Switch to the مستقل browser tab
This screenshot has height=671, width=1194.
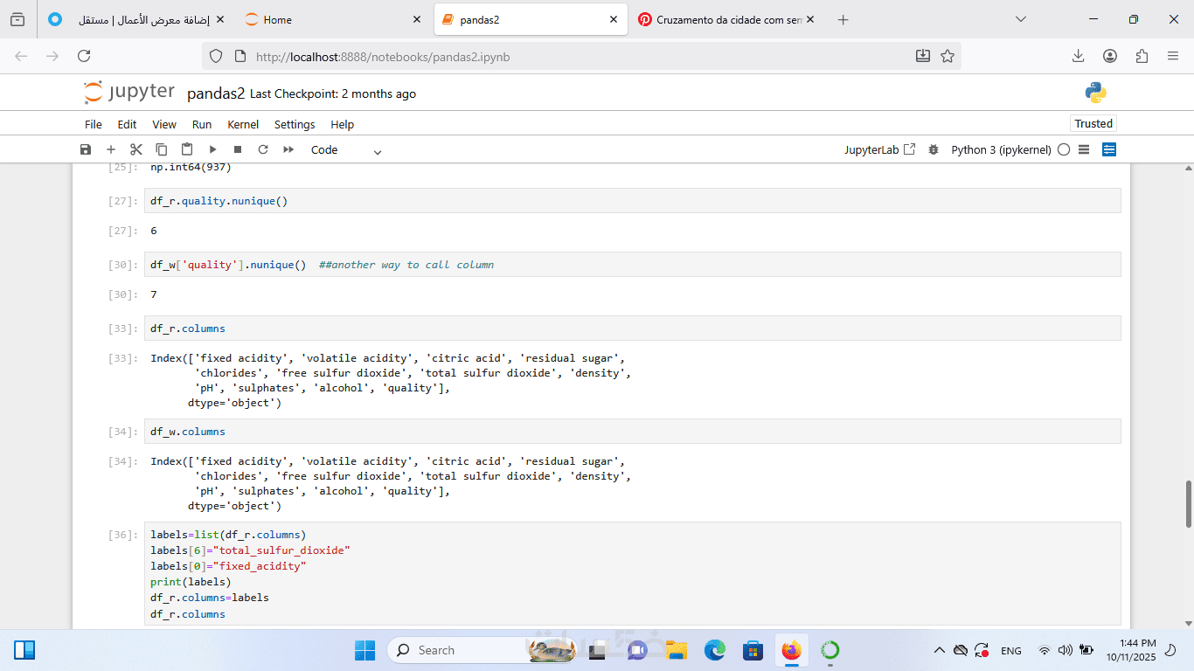pyautogui.click(x=135, y=19)
